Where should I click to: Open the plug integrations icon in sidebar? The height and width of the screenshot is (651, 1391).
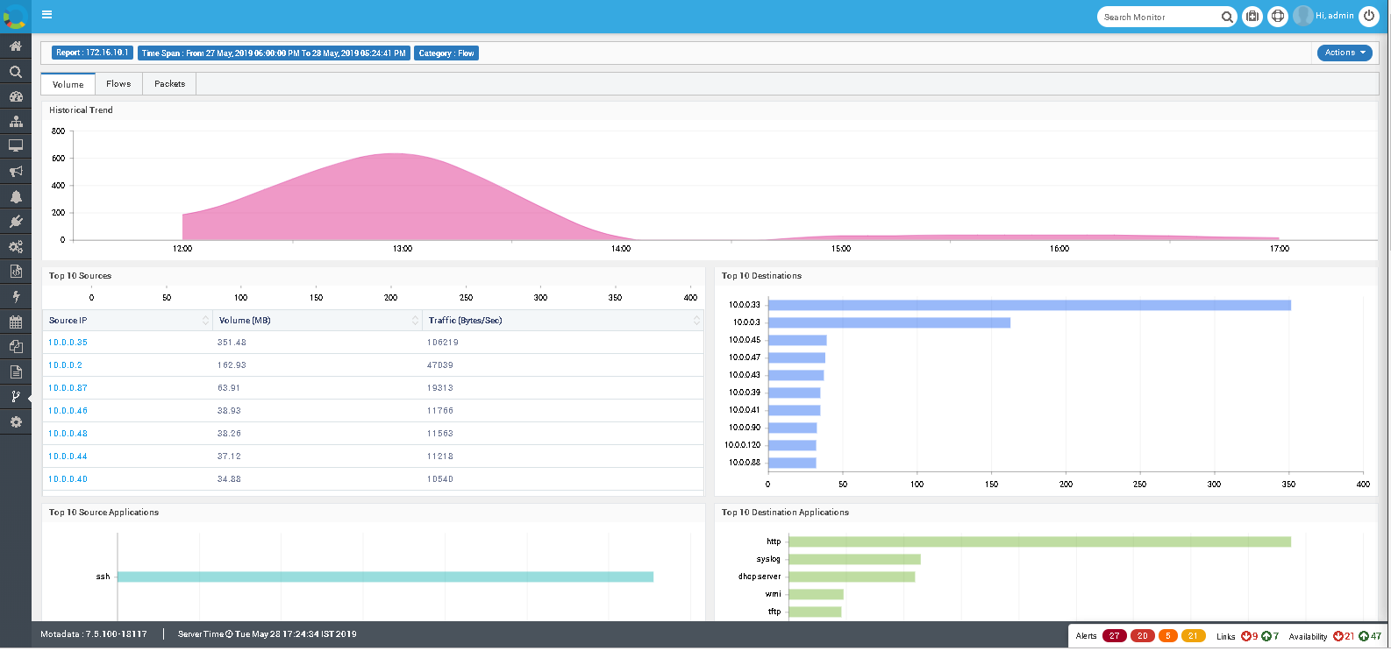(x=16, y=222)
